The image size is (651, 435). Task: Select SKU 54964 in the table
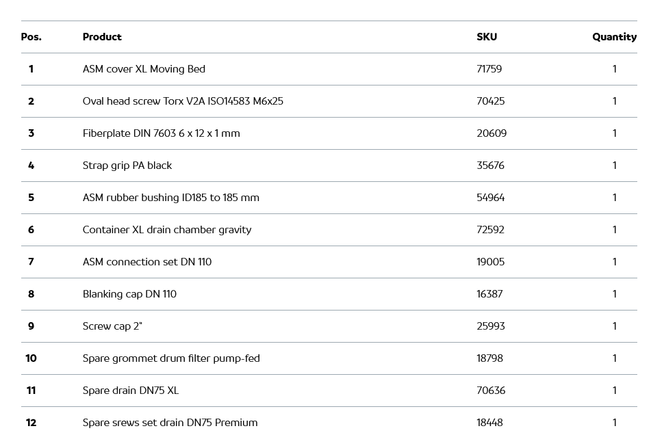tap(491, 198)
